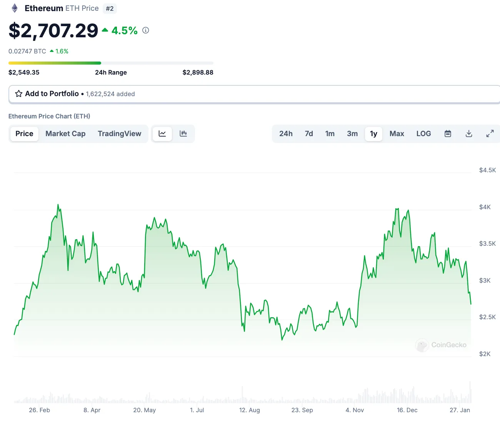Open the date range calendar icon
The image size is (500, 423).
448,133
